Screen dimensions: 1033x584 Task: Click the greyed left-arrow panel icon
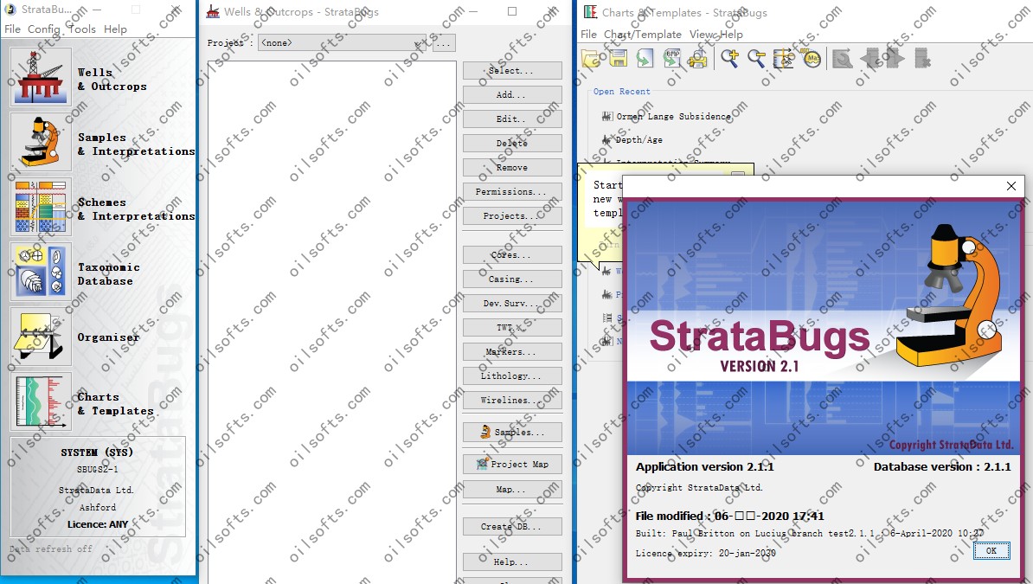coord(869,59)
